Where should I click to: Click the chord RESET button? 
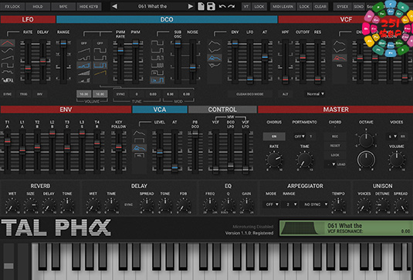[x=335, y=146]
